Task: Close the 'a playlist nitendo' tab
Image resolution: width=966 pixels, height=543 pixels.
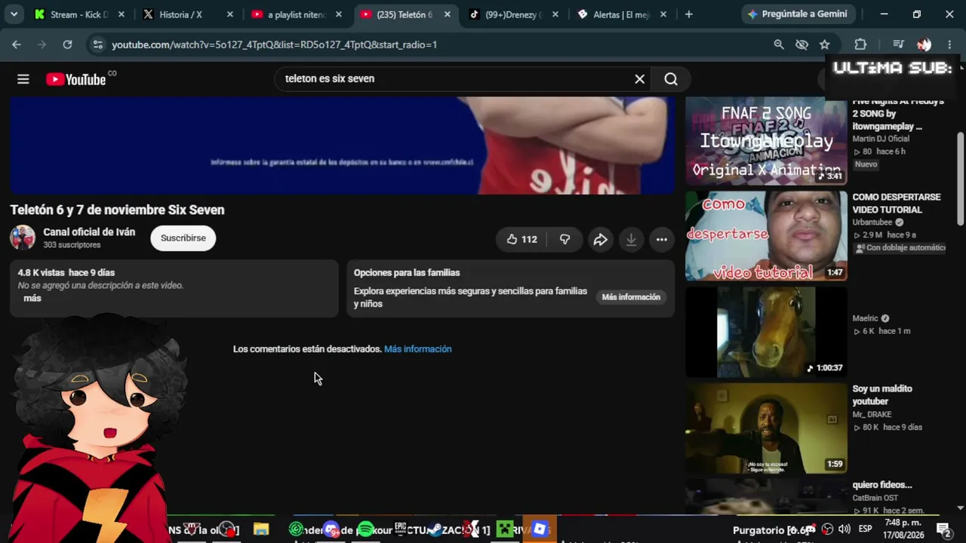Action: coord(338,14)
